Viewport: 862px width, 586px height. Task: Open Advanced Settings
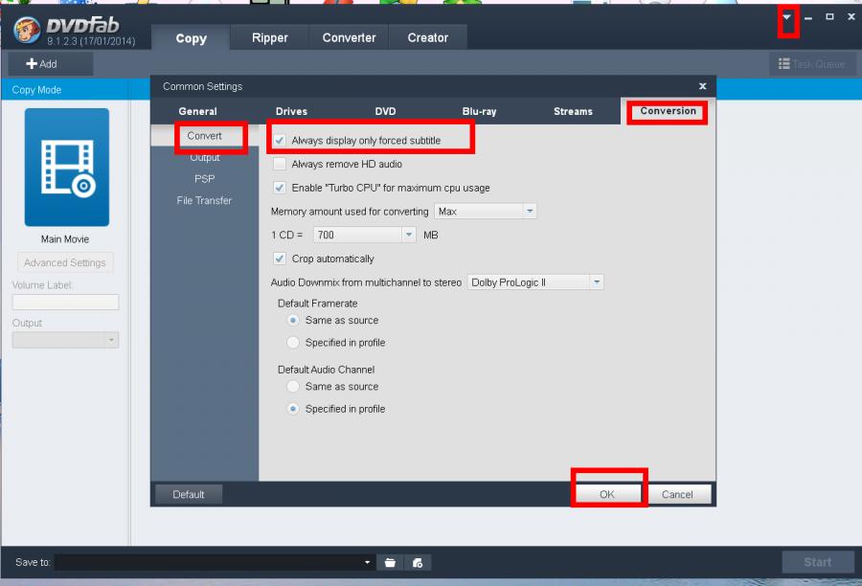pyautogui.click(x=65, y=262)
